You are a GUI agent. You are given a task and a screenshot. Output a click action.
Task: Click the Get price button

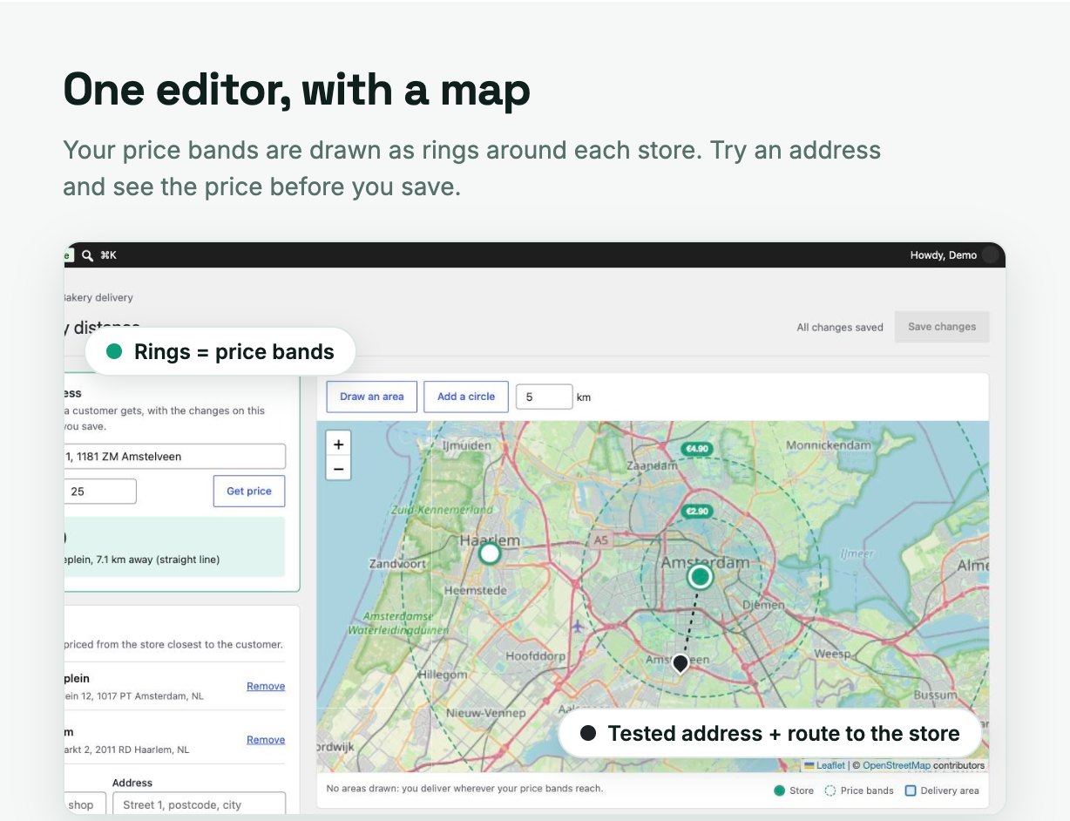249,491
